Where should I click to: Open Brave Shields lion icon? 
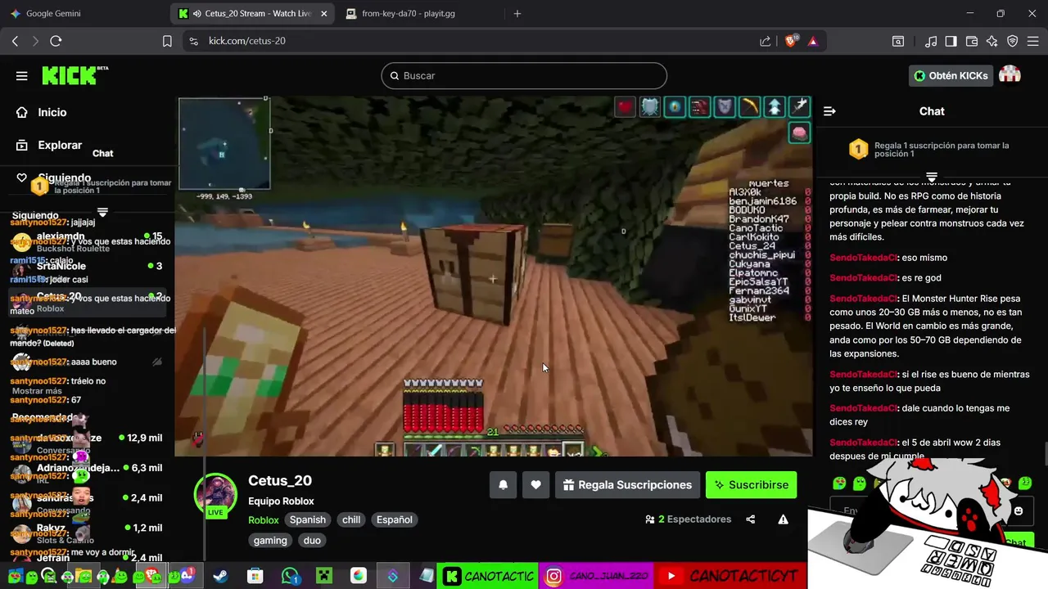(792, 41)
